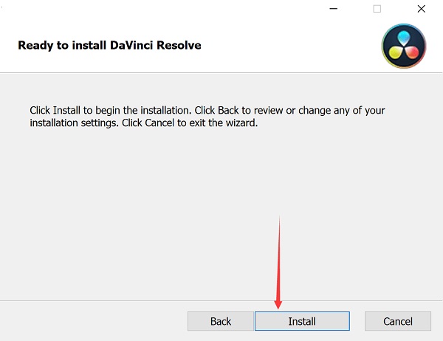Cancel the DaVinci Resolve installer

398,321
